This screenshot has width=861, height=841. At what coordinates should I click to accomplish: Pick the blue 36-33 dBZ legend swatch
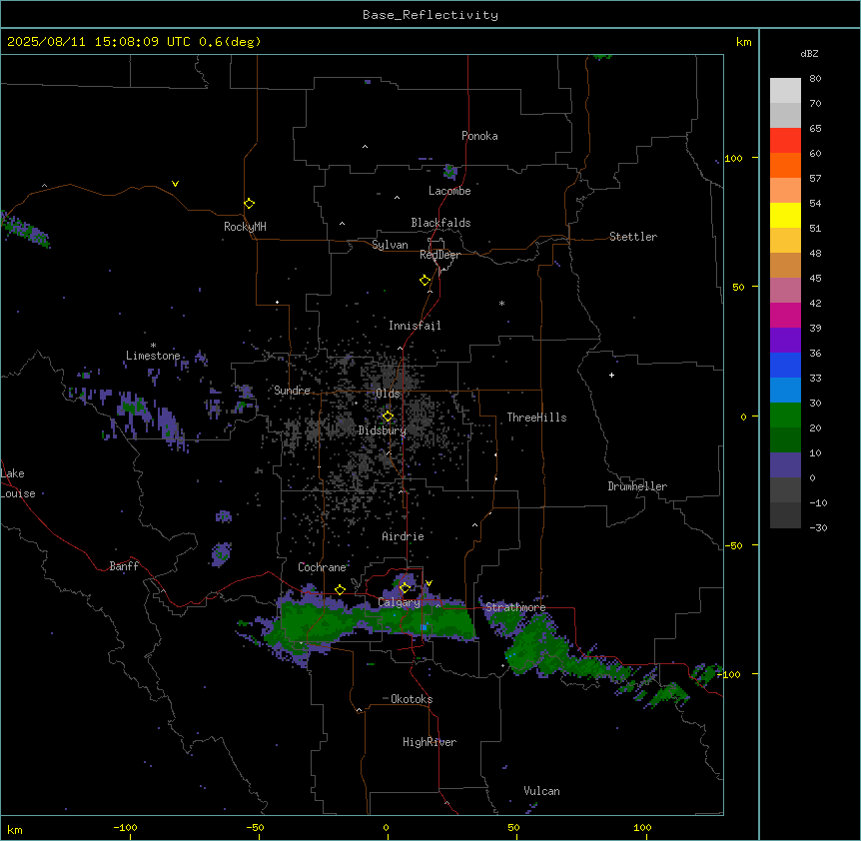point(785,365)
